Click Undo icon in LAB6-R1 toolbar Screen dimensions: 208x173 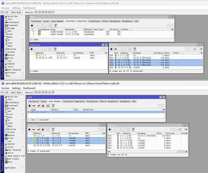pyautogui.click(x=2, y=12)
